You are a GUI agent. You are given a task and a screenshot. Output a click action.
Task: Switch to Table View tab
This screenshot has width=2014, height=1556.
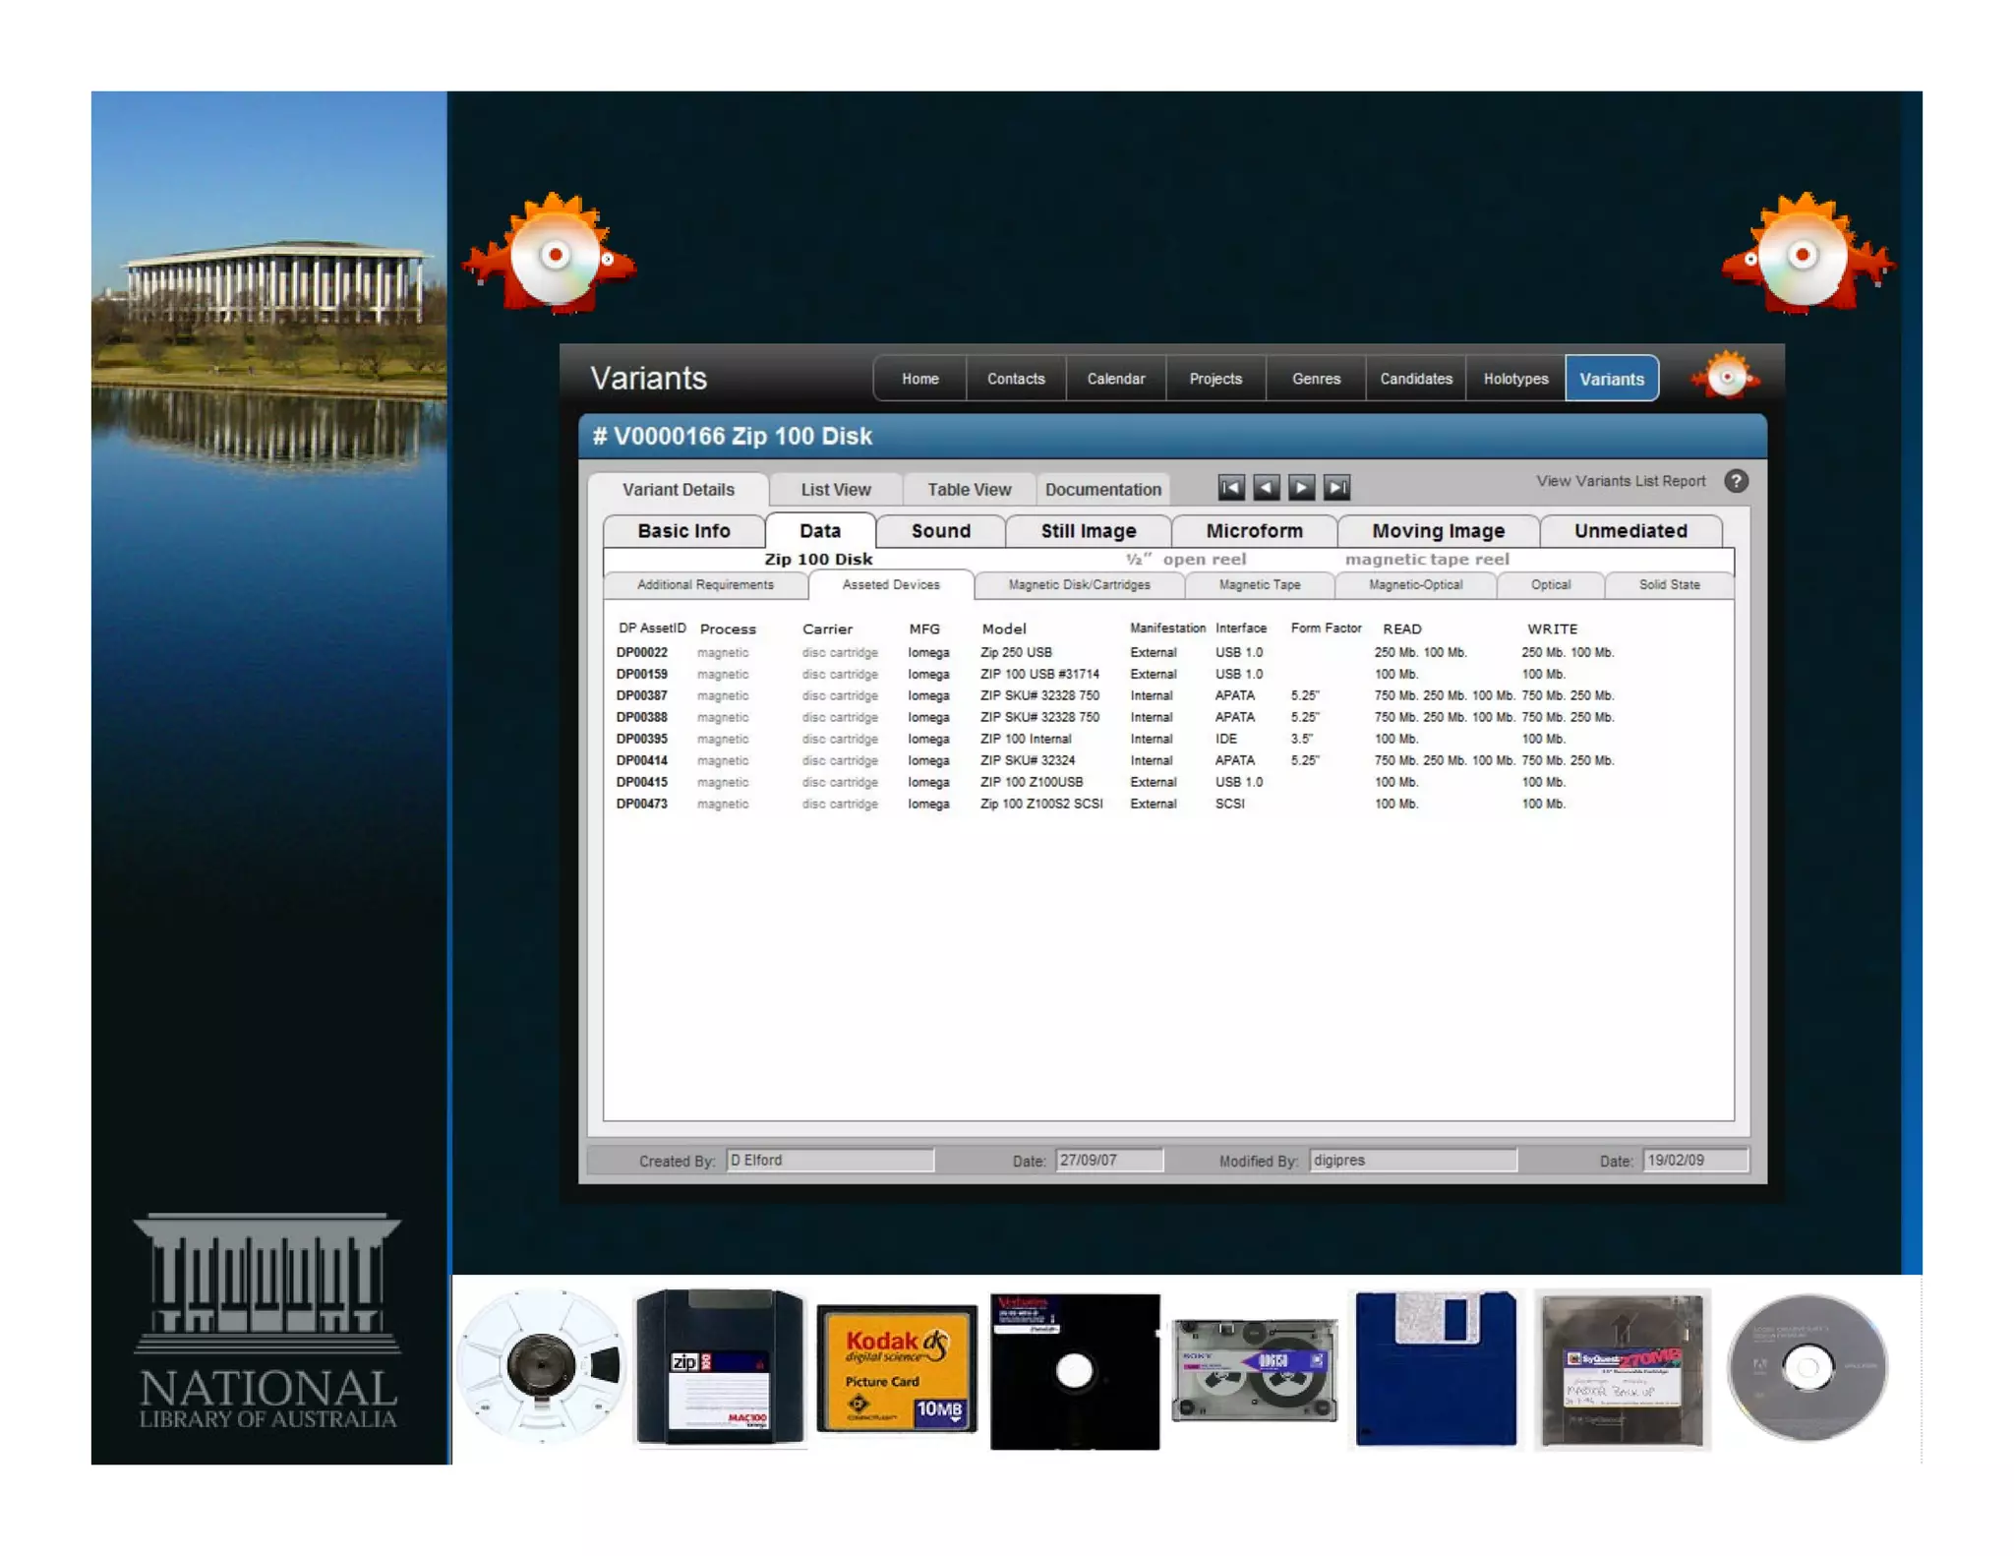coord(969,490)
